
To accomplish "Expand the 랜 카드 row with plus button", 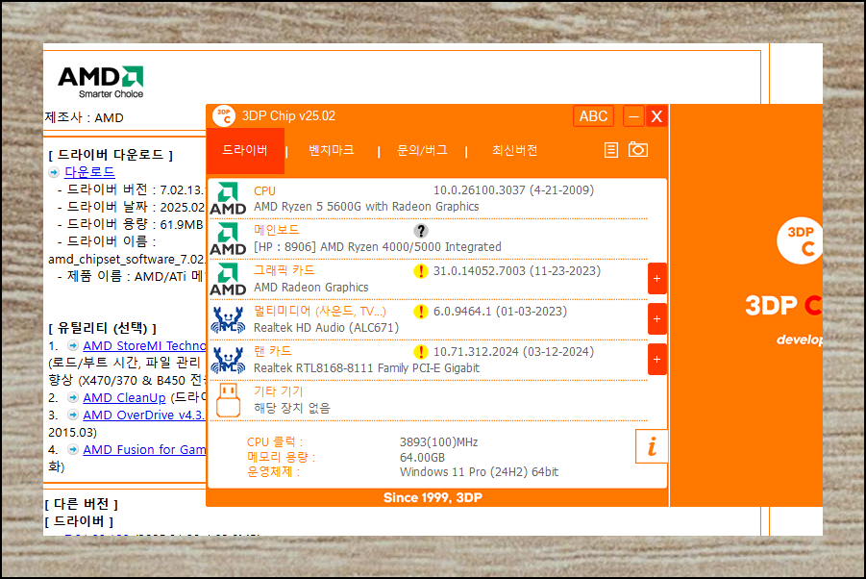I will (656, 359).
